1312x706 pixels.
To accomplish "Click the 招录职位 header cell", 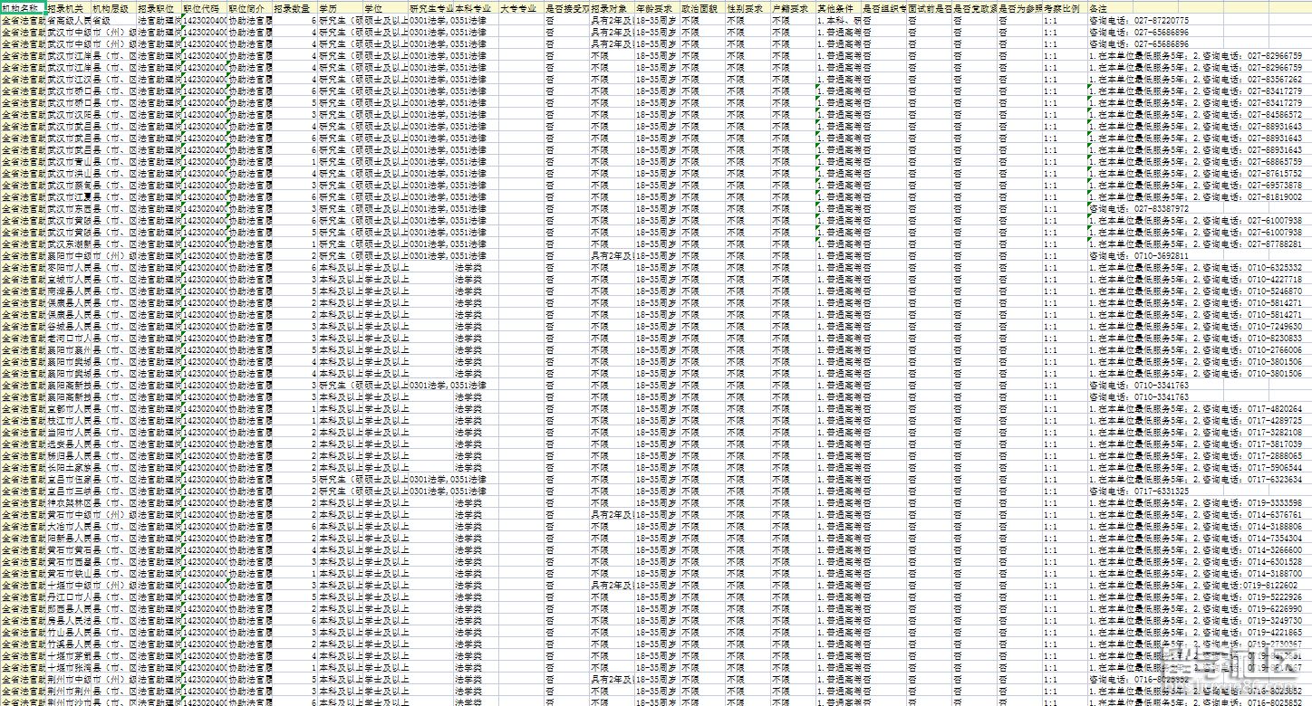I will tap(159, 7).
